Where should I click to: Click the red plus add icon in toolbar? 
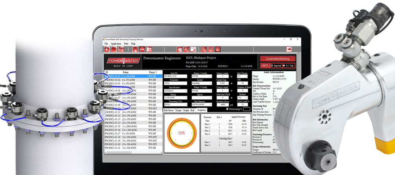click(107, 49)
